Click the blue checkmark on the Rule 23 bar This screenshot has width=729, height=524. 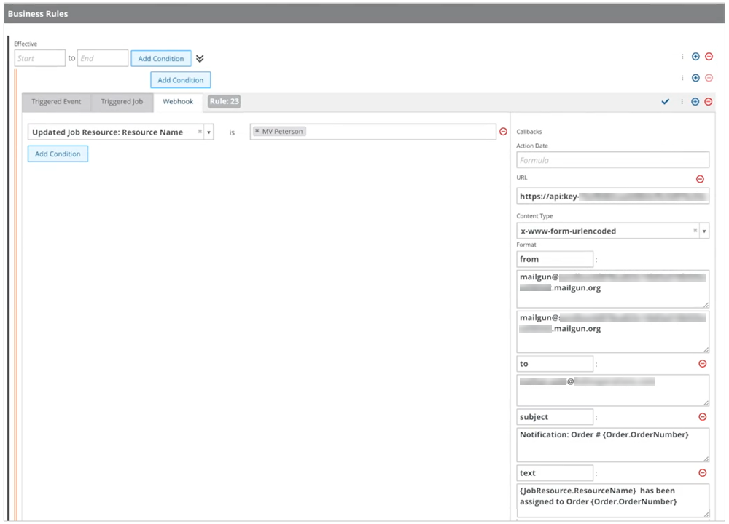pos(666,102)
